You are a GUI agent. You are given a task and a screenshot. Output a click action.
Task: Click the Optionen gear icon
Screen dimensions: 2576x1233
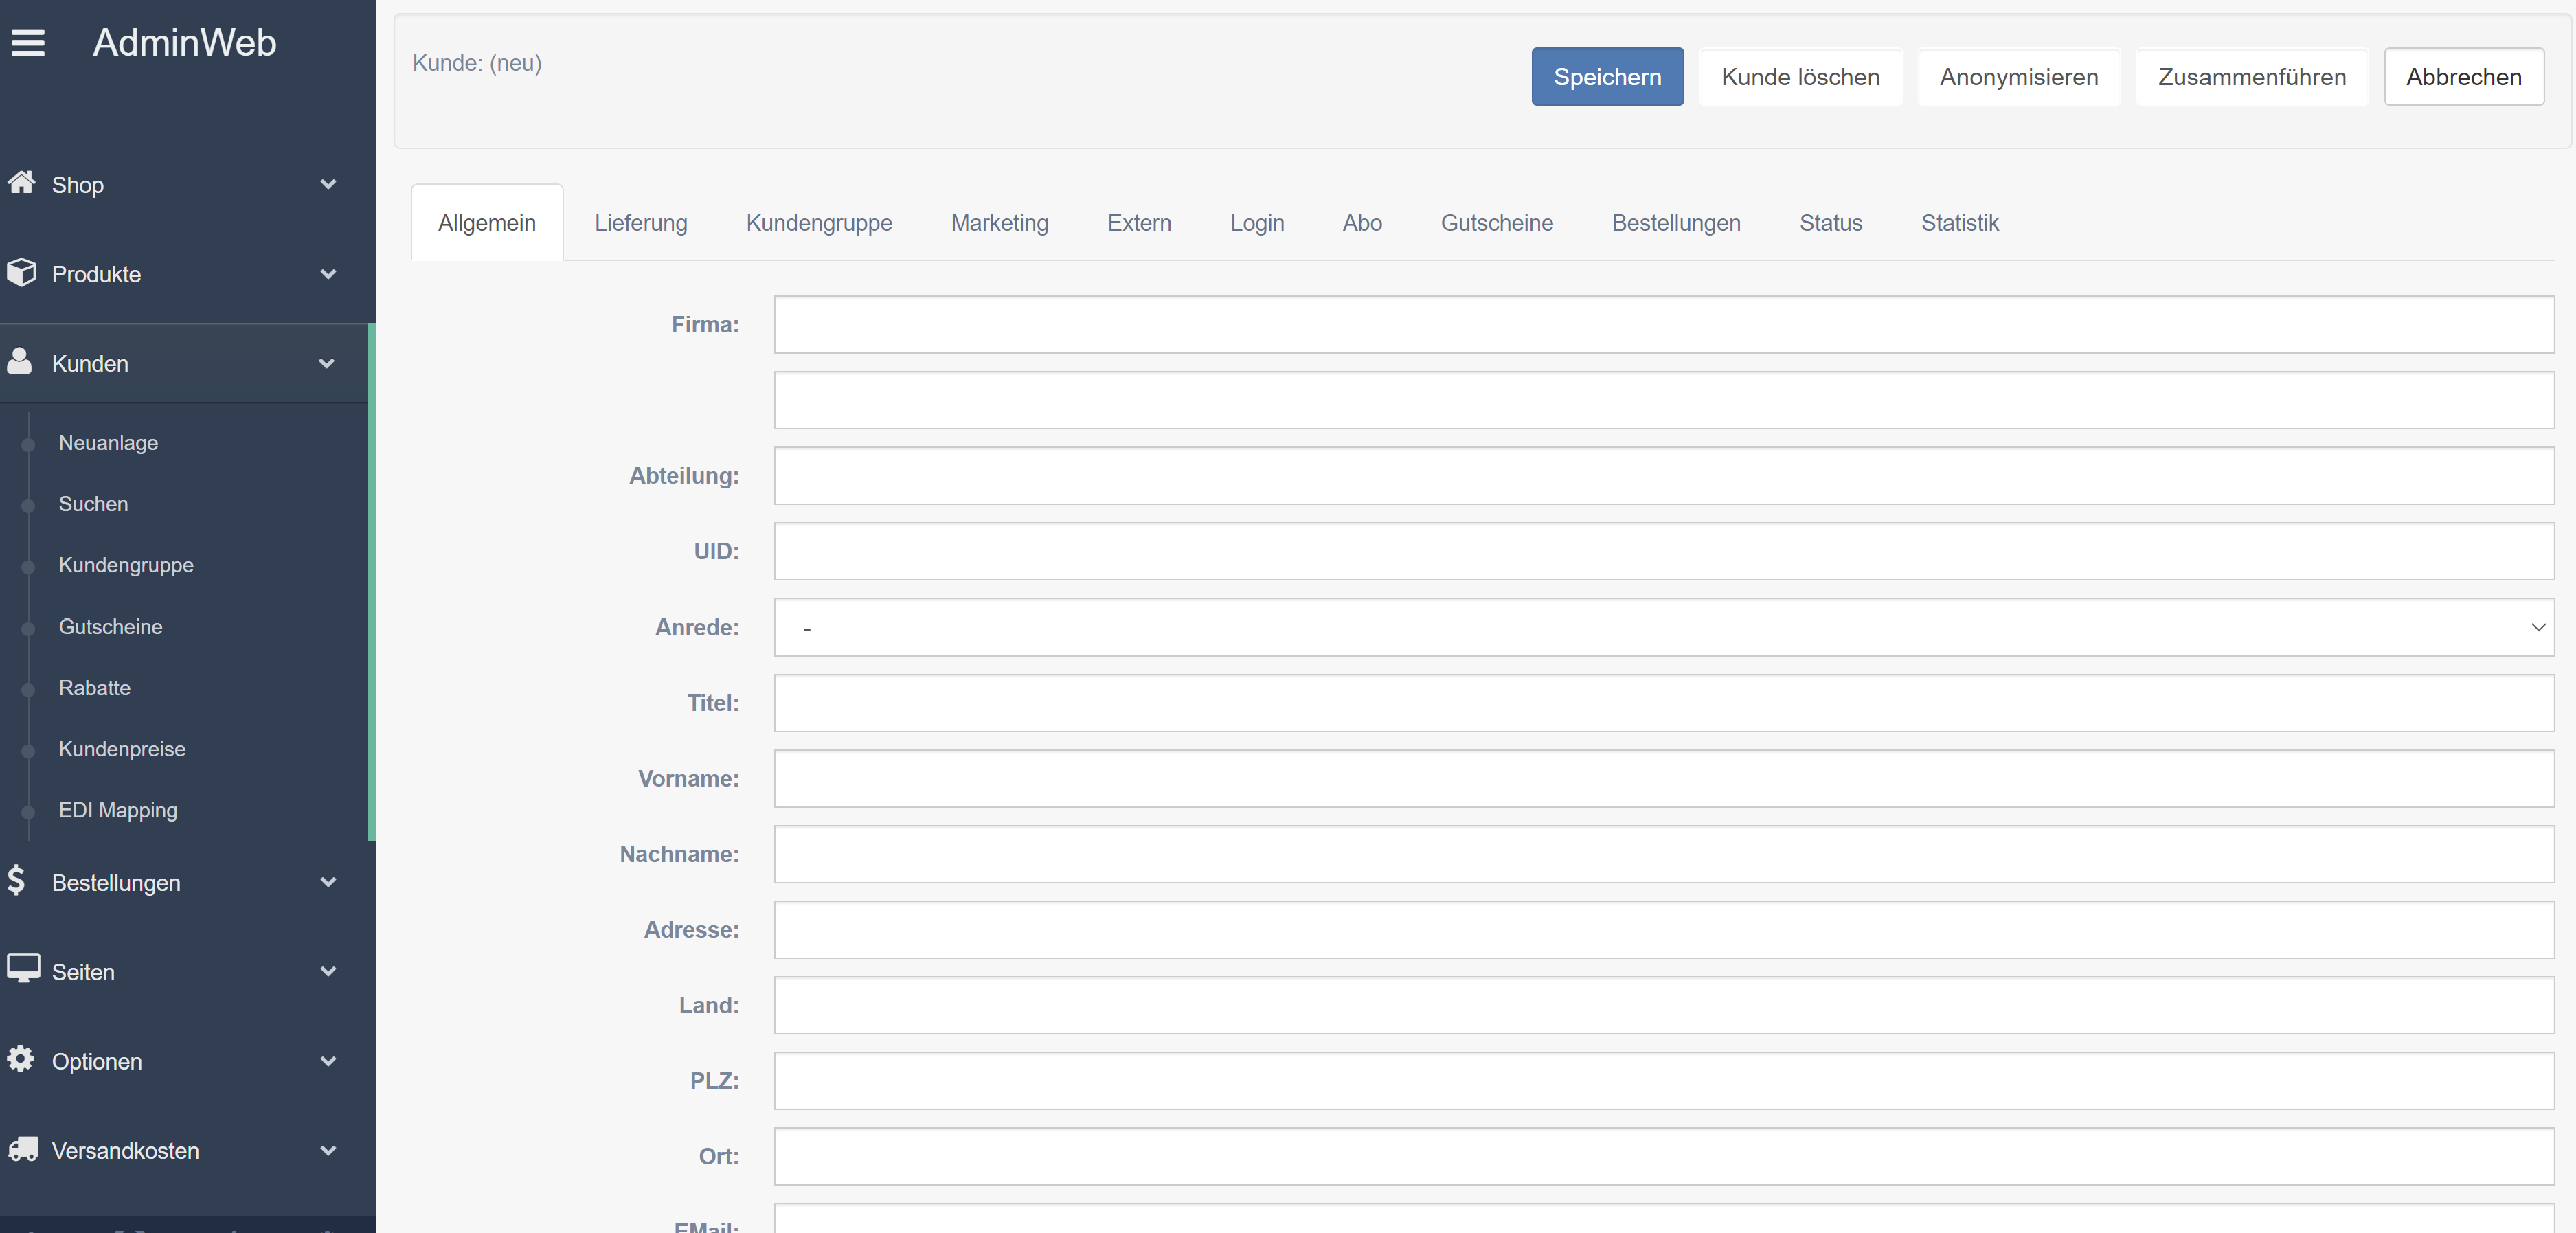tap(20, 1059)
